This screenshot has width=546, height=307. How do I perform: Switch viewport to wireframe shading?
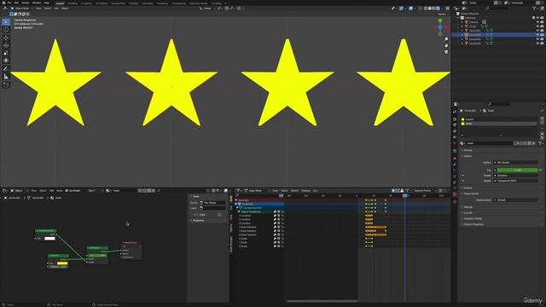point(426,9)
